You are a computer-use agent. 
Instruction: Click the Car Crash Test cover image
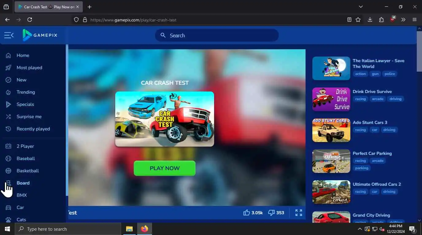[165, 119]
